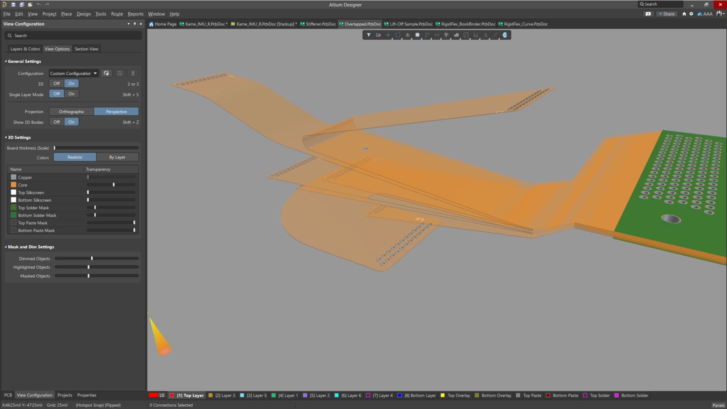727x409 pixels.
Task: Turn Single Layer Mode on
Action: click(71, 94)
